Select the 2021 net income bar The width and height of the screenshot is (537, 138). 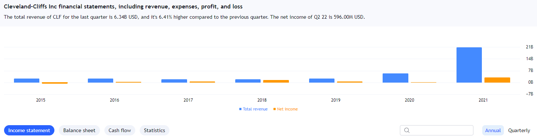point(497,80)
